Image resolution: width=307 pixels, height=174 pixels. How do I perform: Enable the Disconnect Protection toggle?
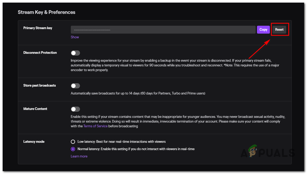pos(75,53)
